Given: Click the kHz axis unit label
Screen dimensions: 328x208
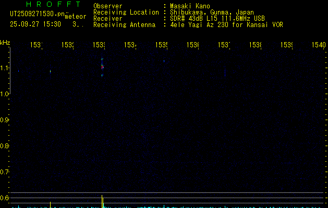Looking at the screenshot, I should tap(5, 43).
